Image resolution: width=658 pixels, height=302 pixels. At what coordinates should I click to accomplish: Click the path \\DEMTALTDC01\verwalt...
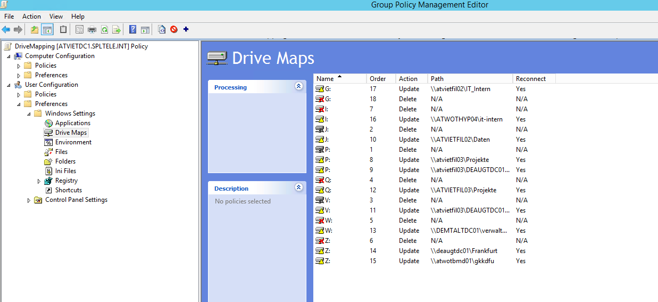469,231
